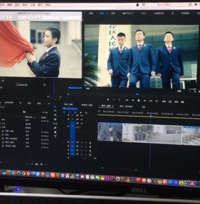Click Program Monitor scrubber playhead

click(137, 94)
